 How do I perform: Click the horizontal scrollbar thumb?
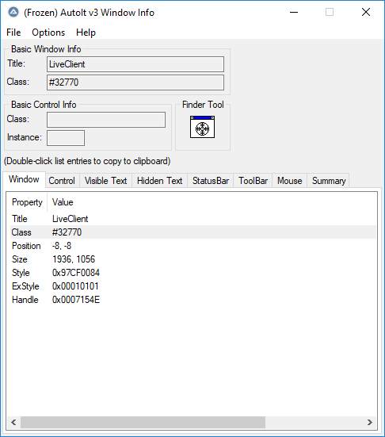click(143, 422)
